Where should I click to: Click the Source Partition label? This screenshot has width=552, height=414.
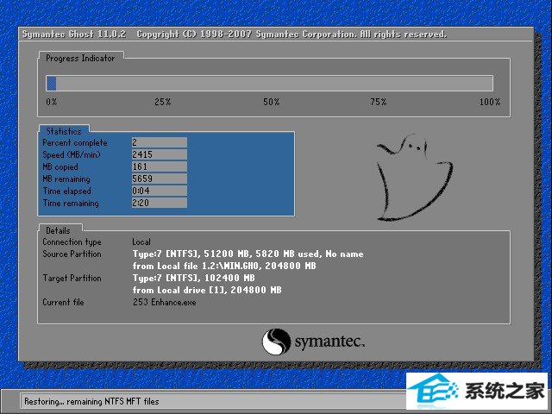pyautogui.click(x=72, y=254)
